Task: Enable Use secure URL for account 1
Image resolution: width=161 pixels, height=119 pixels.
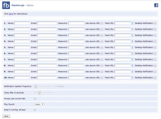Action: (102, 23)
